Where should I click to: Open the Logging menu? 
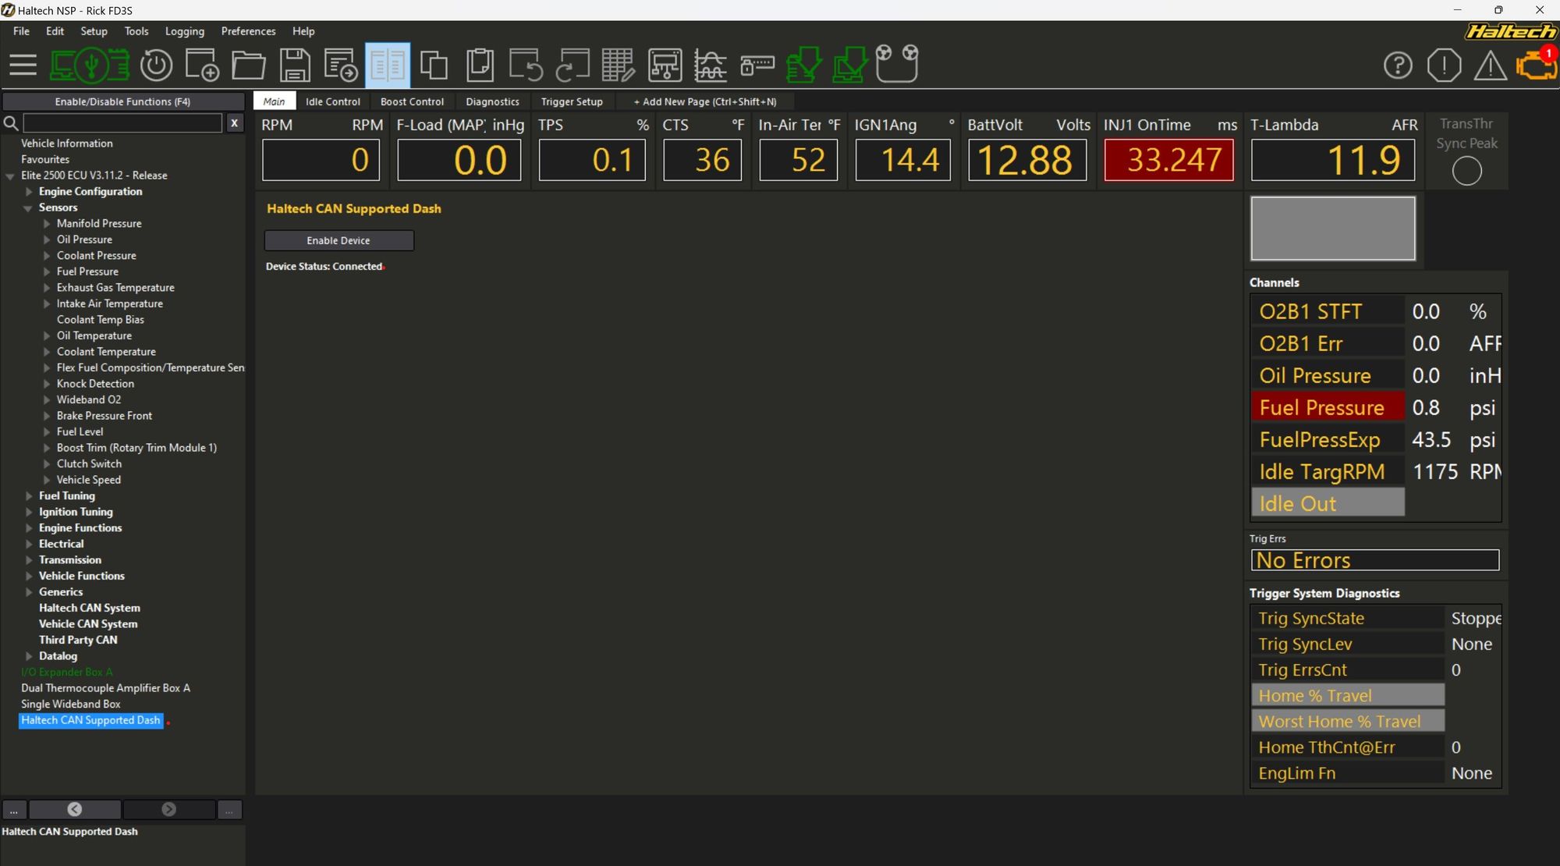point(184,31)
